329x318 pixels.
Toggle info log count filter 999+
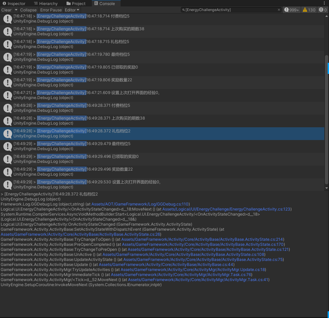pos(291,10)
